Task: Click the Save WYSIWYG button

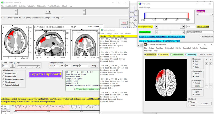Action: [x=206, y=54]
